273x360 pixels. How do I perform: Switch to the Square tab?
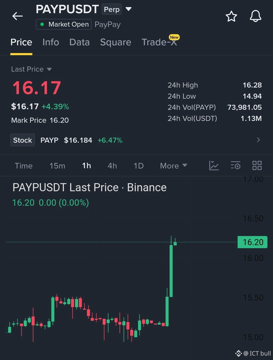(116, 42)
